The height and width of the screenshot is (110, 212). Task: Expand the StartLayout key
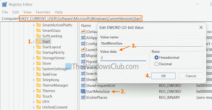(34, 47)
